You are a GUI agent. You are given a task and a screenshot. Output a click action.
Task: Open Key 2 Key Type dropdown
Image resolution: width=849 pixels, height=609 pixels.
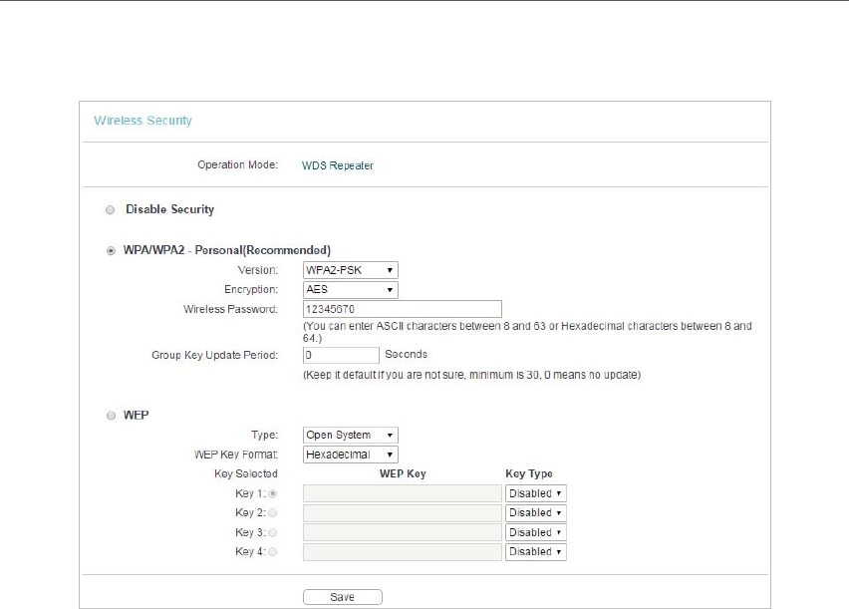tap(535, 512)
